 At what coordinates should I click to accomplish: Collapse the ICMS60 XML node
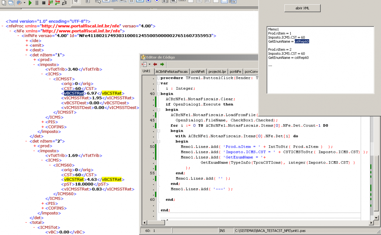pyautogui.click(x=50, y=165)
